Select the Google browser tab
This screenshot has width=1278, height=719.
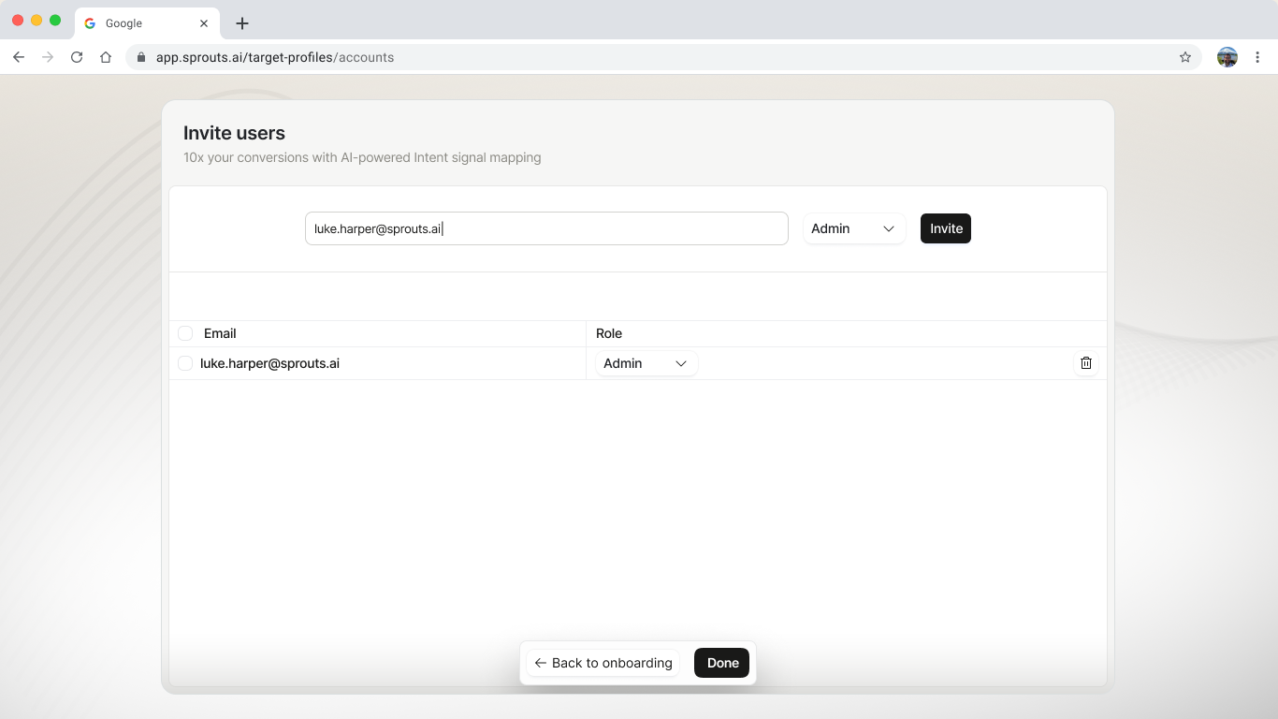tap(148, 23)
